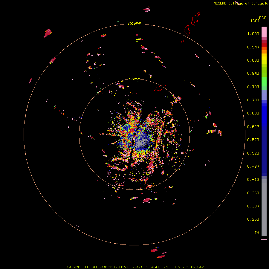Click the 0.893 color scale value

point(253,60)
